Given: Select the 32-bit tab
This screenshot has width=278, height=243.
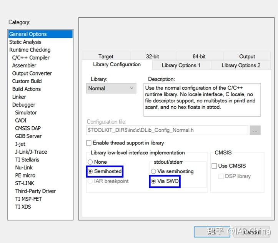Looking at the screenshot, I should pyautogui.click(x=153, y=56).
